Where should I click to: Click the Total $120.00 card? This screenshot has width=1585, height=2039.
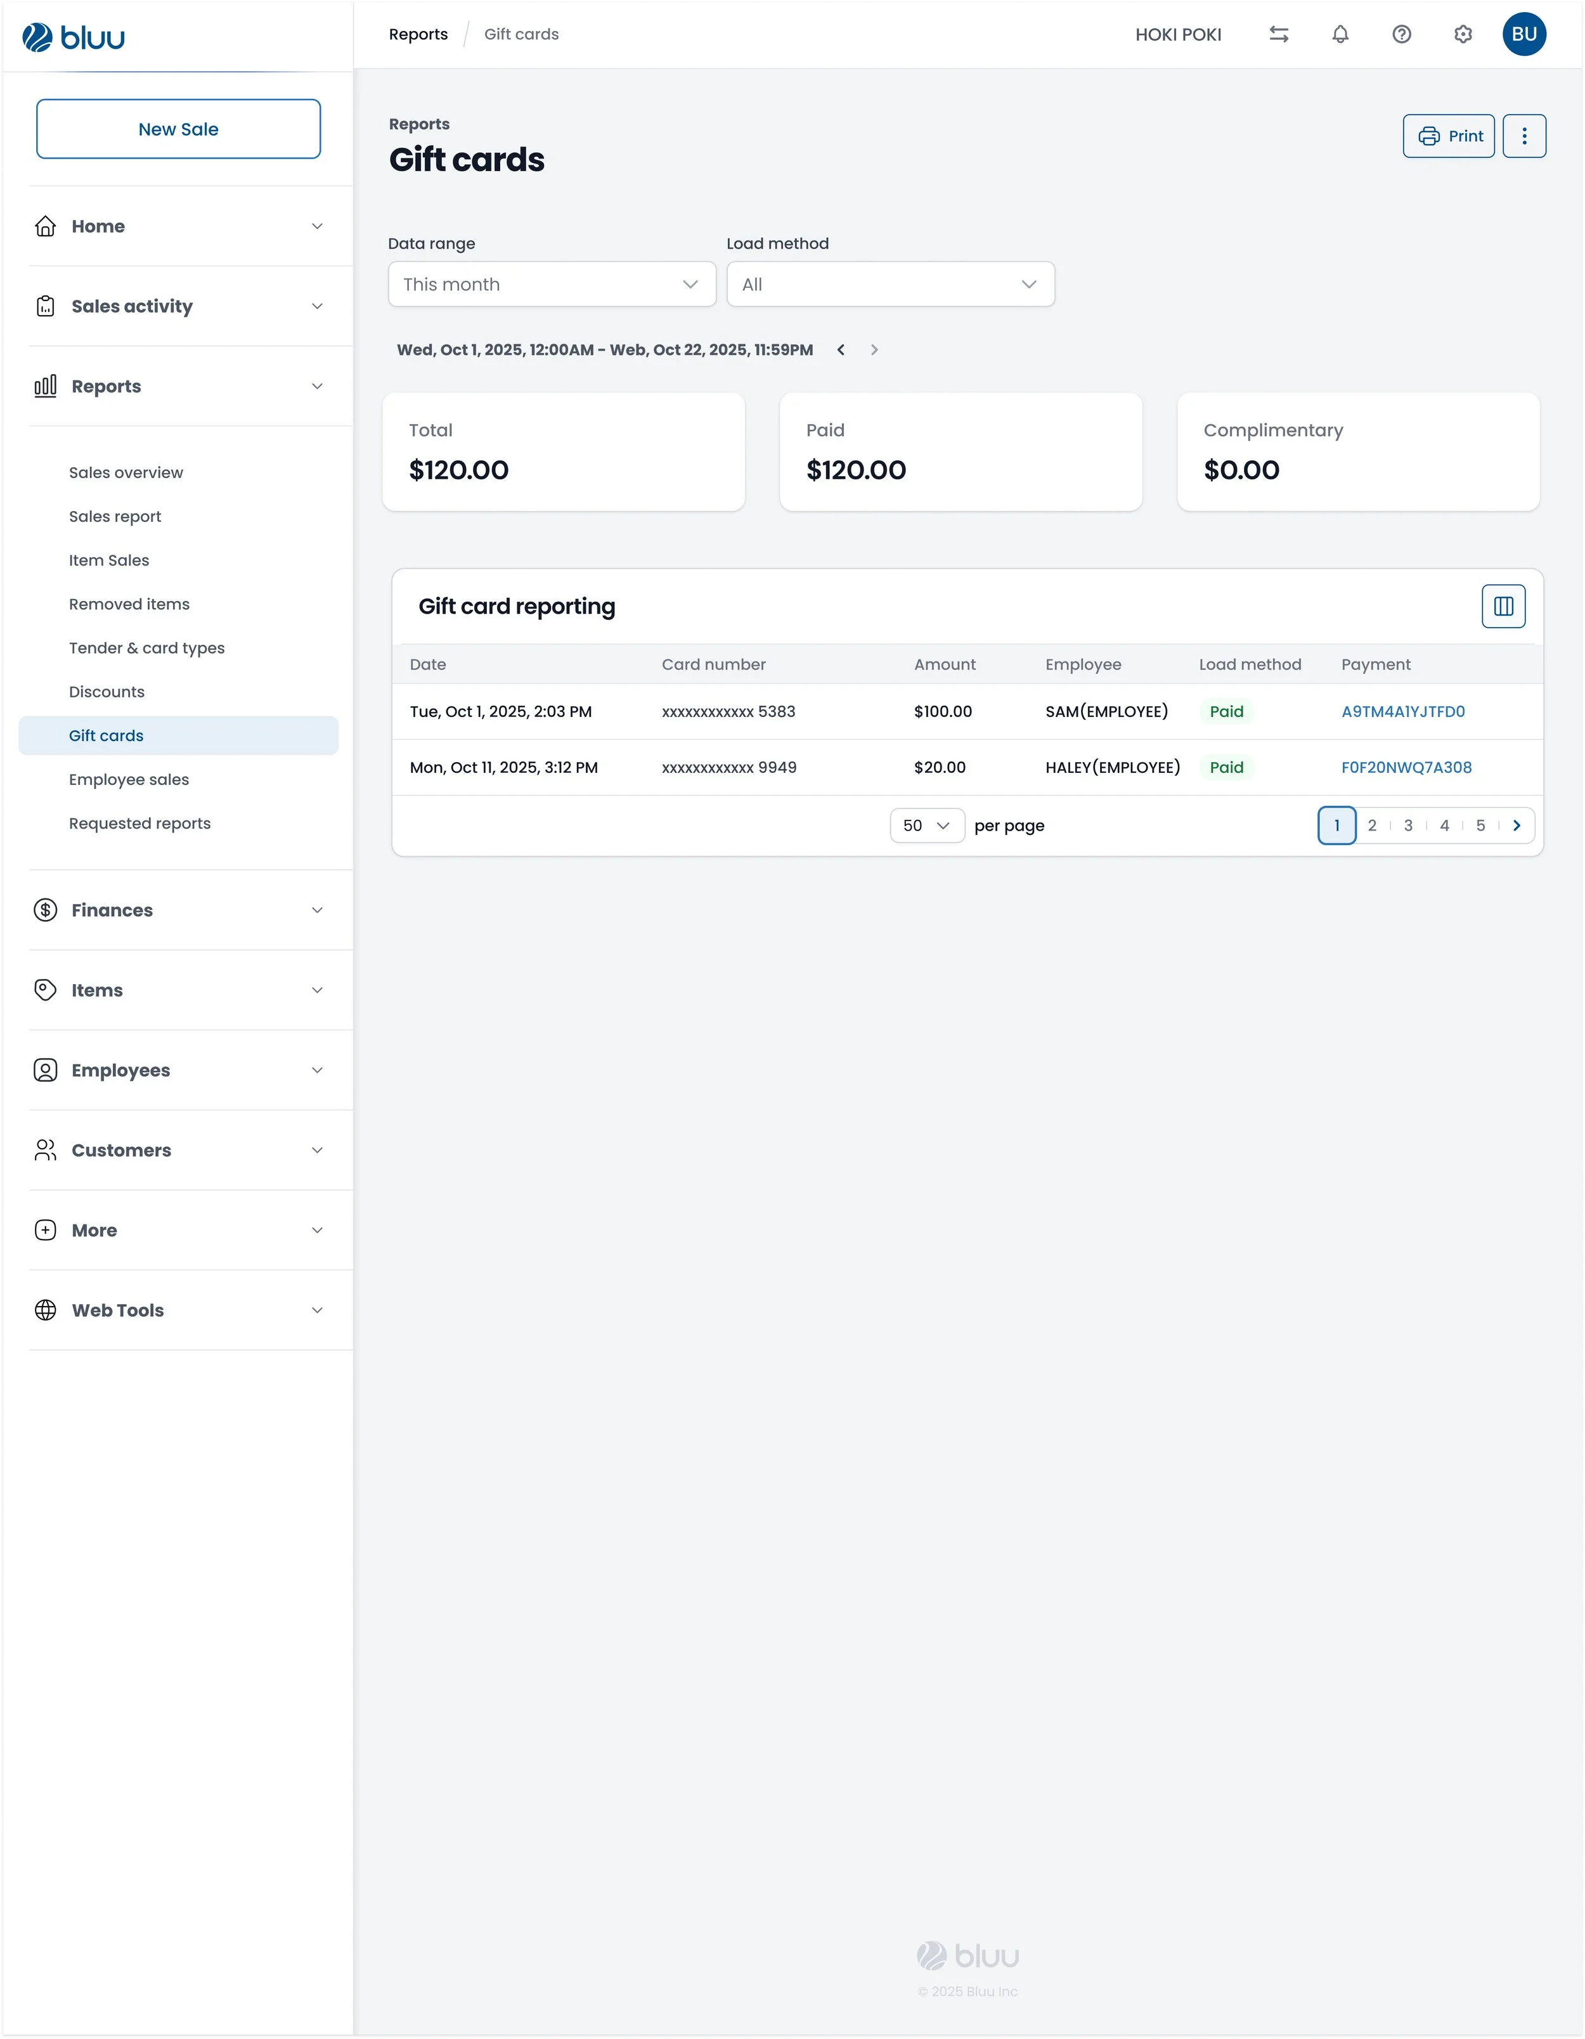click(x=564, y=452)
